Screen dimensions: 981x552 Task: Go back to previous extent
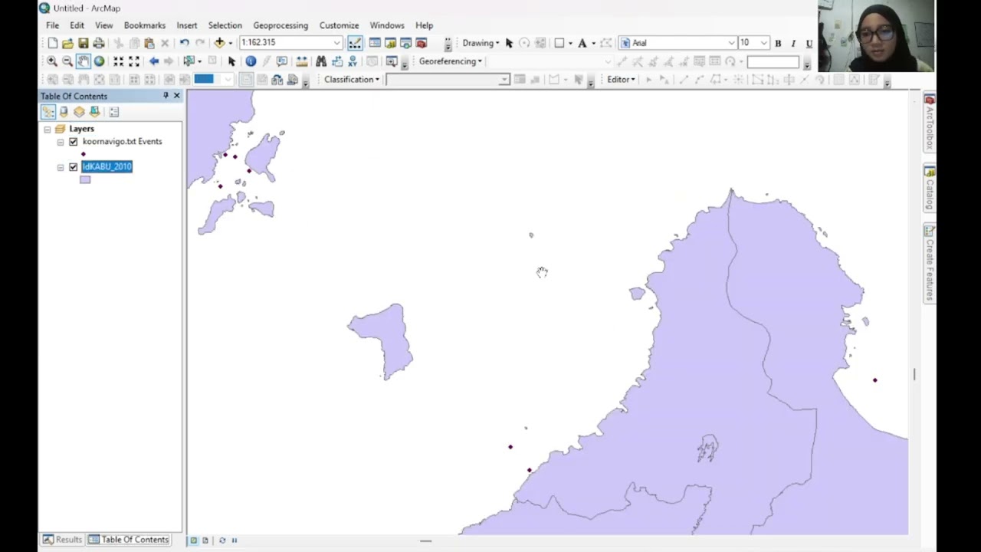click(153, 61)
